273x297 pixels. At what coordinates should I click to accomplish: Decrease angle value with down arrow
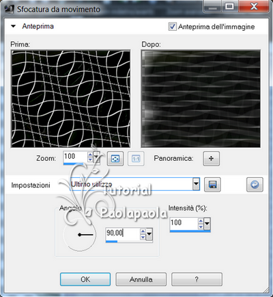[143, 237]
